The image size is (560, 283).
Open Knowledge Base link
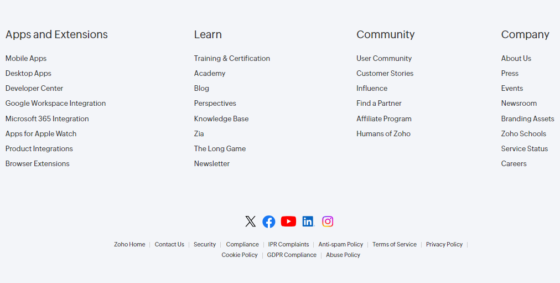click(x=221, y=119)
